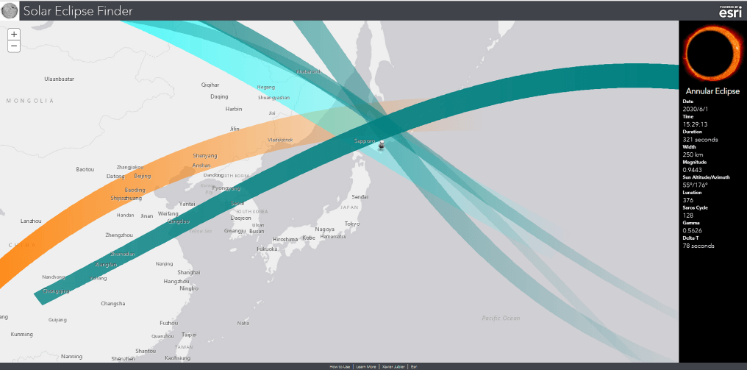Viewport: 747px width, 370px height.
Task: Click the Ulaanbaatar label on the map
Action: pyautogui.click(x=60, y=78)
